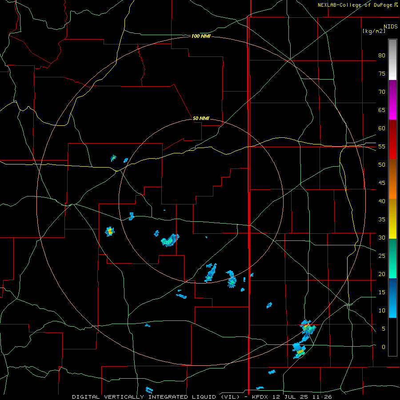Click the 40 value on the scale

[x=382, y=201]
